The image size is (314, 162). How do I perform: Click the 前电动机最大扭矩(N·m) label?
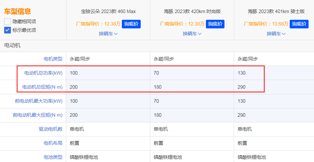point(38,115)
